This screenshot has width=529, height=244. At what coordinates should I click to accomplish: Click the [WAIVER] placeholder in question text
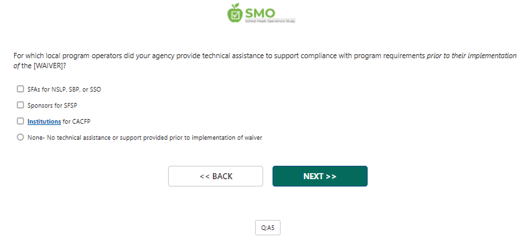48,66
